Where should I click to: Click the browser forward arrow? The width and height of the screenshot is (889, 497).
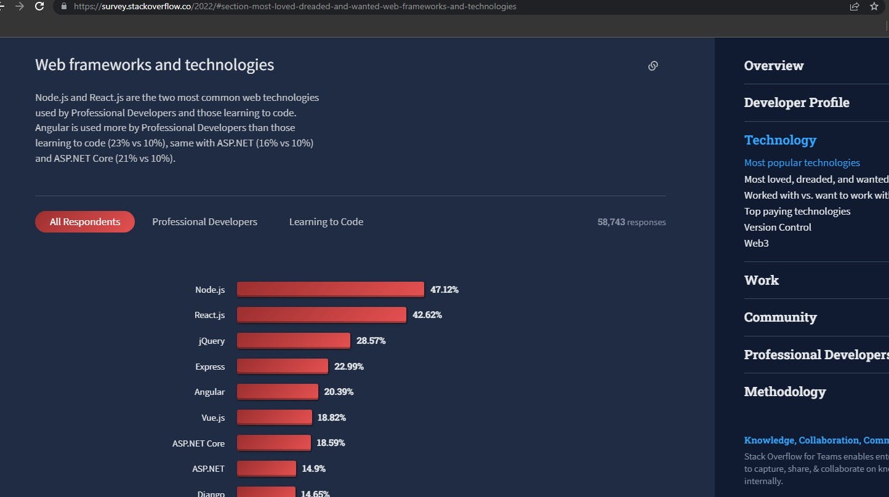coord(20,6)
